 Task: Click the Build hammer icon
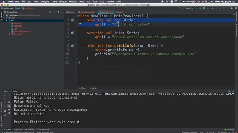(x=180, y=8)
